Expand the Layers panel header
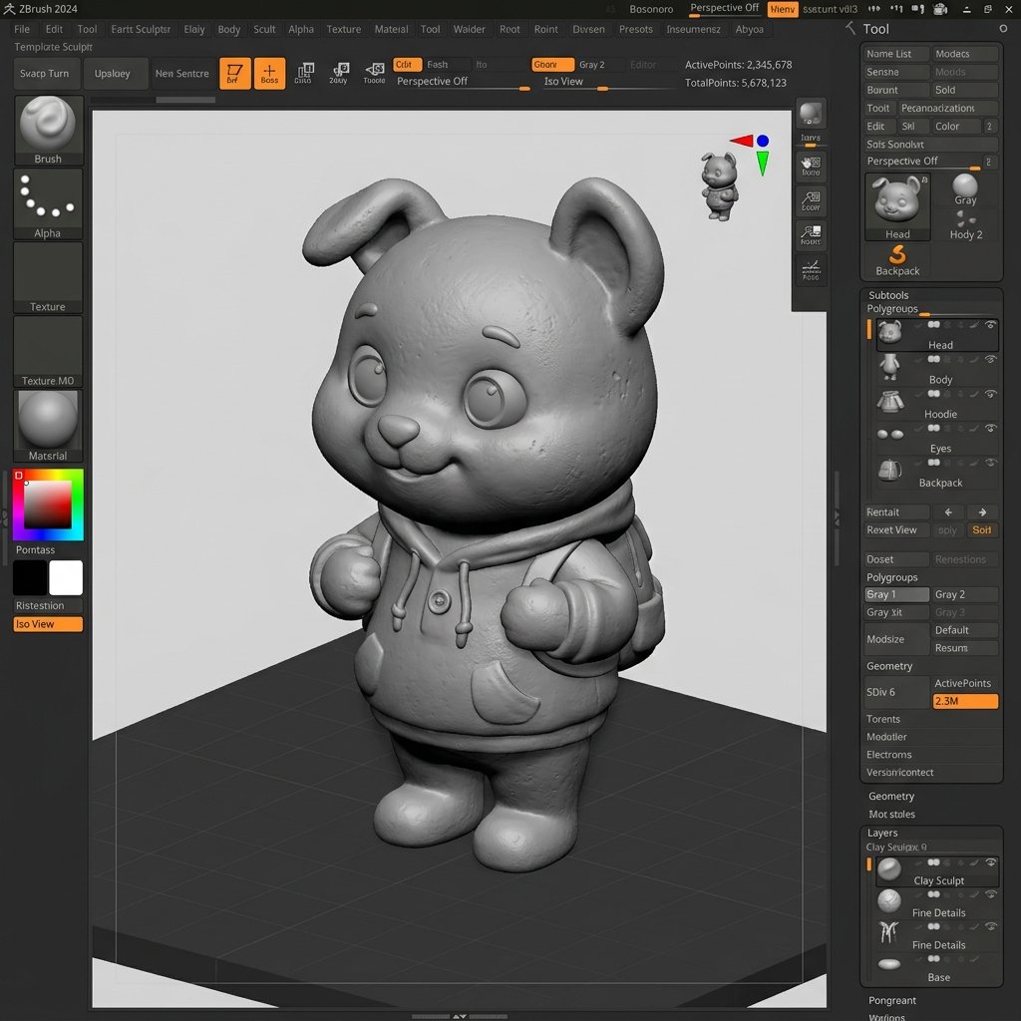The image size is (1021, 1021). click(x=881, y=833)
